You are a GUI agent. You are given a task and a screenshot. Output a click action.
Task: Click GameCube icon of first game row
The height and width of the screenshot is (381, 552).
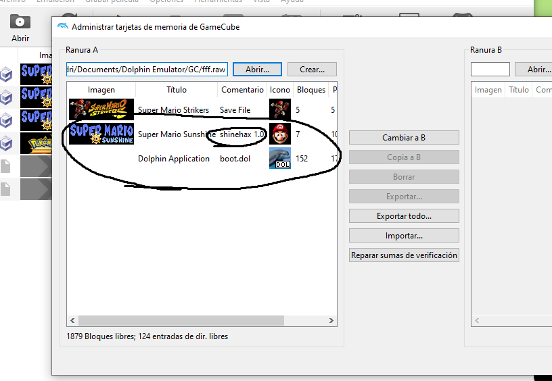(x=6, y=74)
